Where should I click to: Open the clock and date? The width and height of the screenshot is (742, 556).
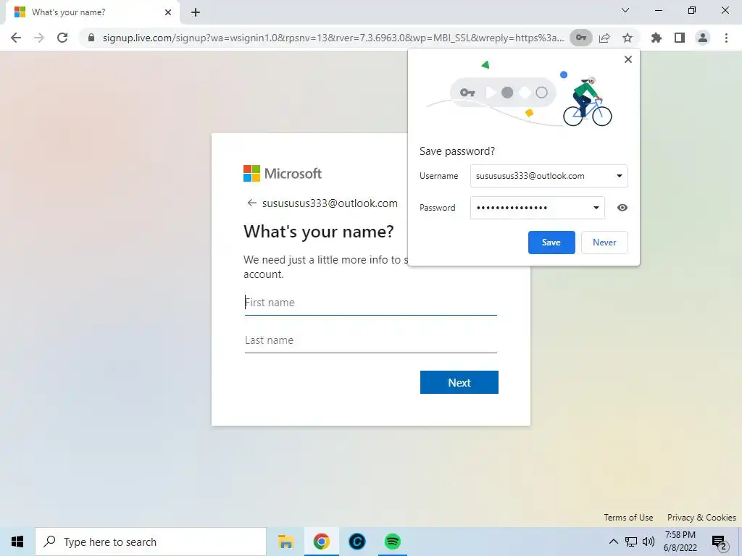(680, 542)
